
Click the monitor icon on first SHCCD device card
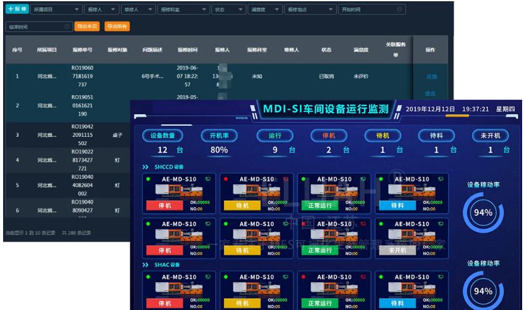pos(208,179)
